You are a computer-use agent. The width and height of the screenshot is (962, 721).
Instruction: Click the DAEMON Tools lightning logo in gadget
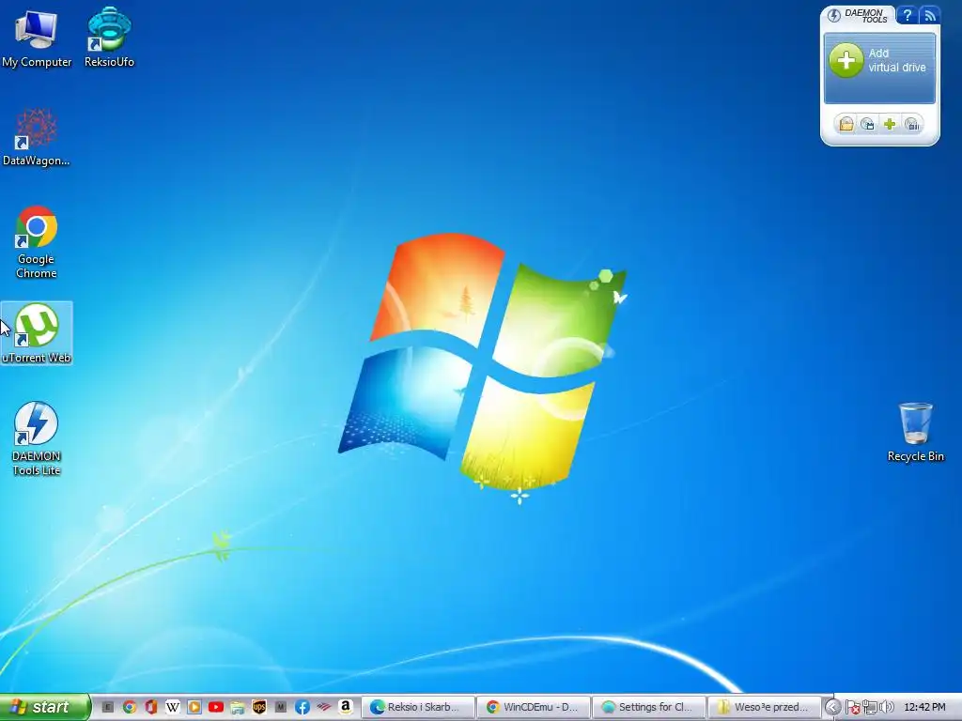coord(834,15)
